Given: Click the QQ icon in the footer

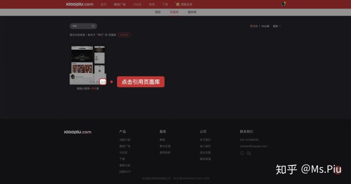Looking at the screenshot, I should pos(242,153).
